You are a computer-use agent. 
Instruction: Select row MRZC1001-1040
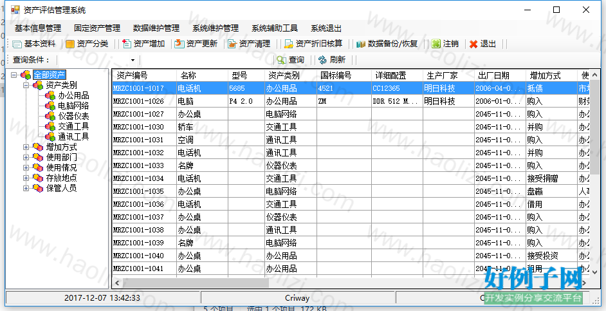click(x=351, y=256)
